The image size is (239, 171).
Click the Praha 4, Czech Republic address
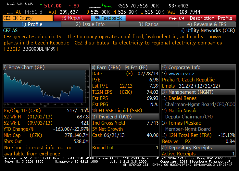188,80
